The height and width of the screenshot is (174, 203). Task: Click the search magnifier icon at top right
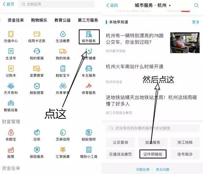[196, 5]
